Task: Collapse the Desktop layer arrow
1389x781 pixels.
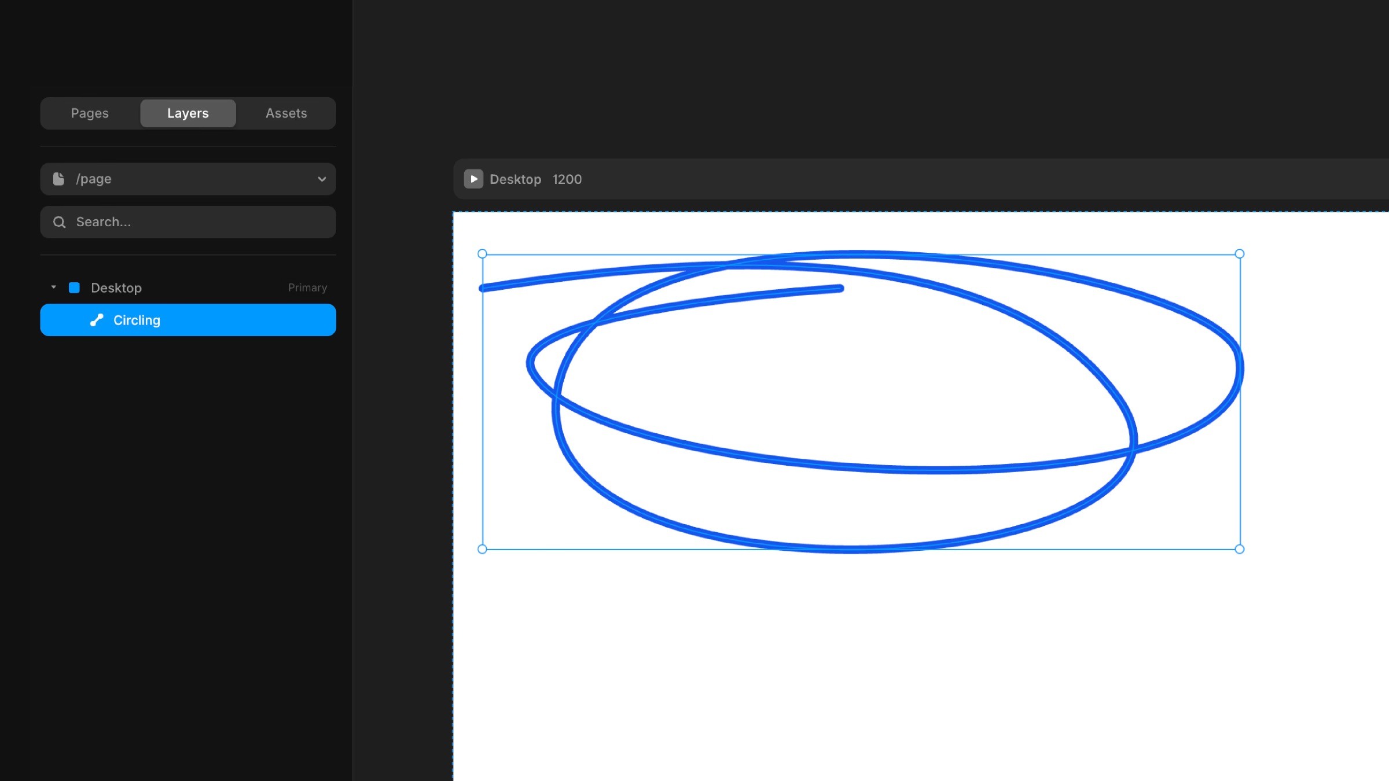Action: pos(54,288)
